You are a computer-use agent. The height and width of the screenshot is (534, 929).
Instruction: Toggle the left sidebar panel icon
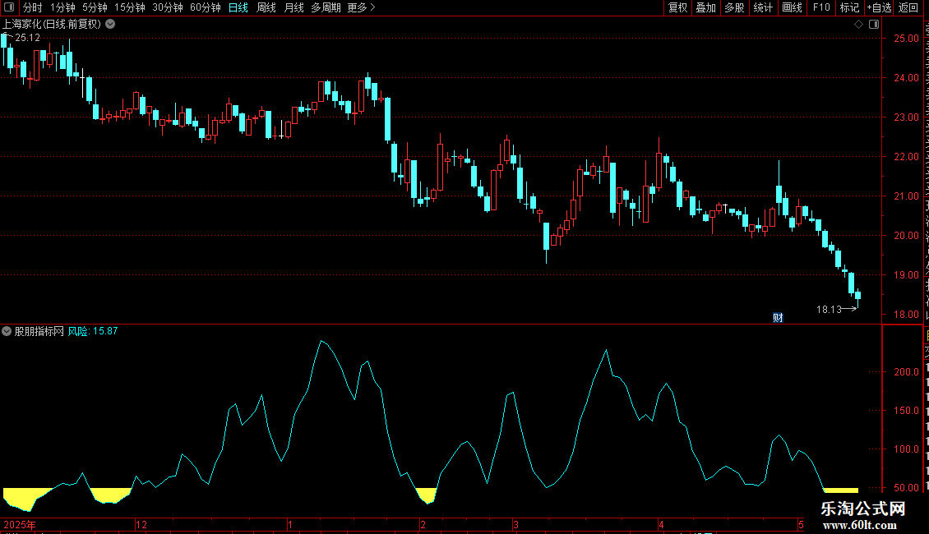point(9,7)
